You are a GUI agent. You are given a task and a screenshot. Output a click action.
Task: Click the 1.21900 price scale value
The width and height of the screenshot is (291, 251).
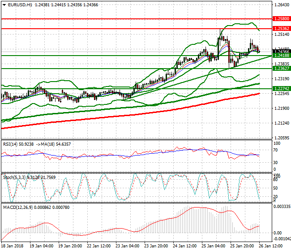(x=282, y=108)
